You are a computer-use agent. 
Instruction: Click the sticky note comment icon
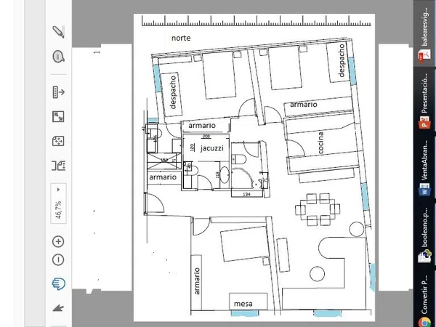click(x=58, y=57)
